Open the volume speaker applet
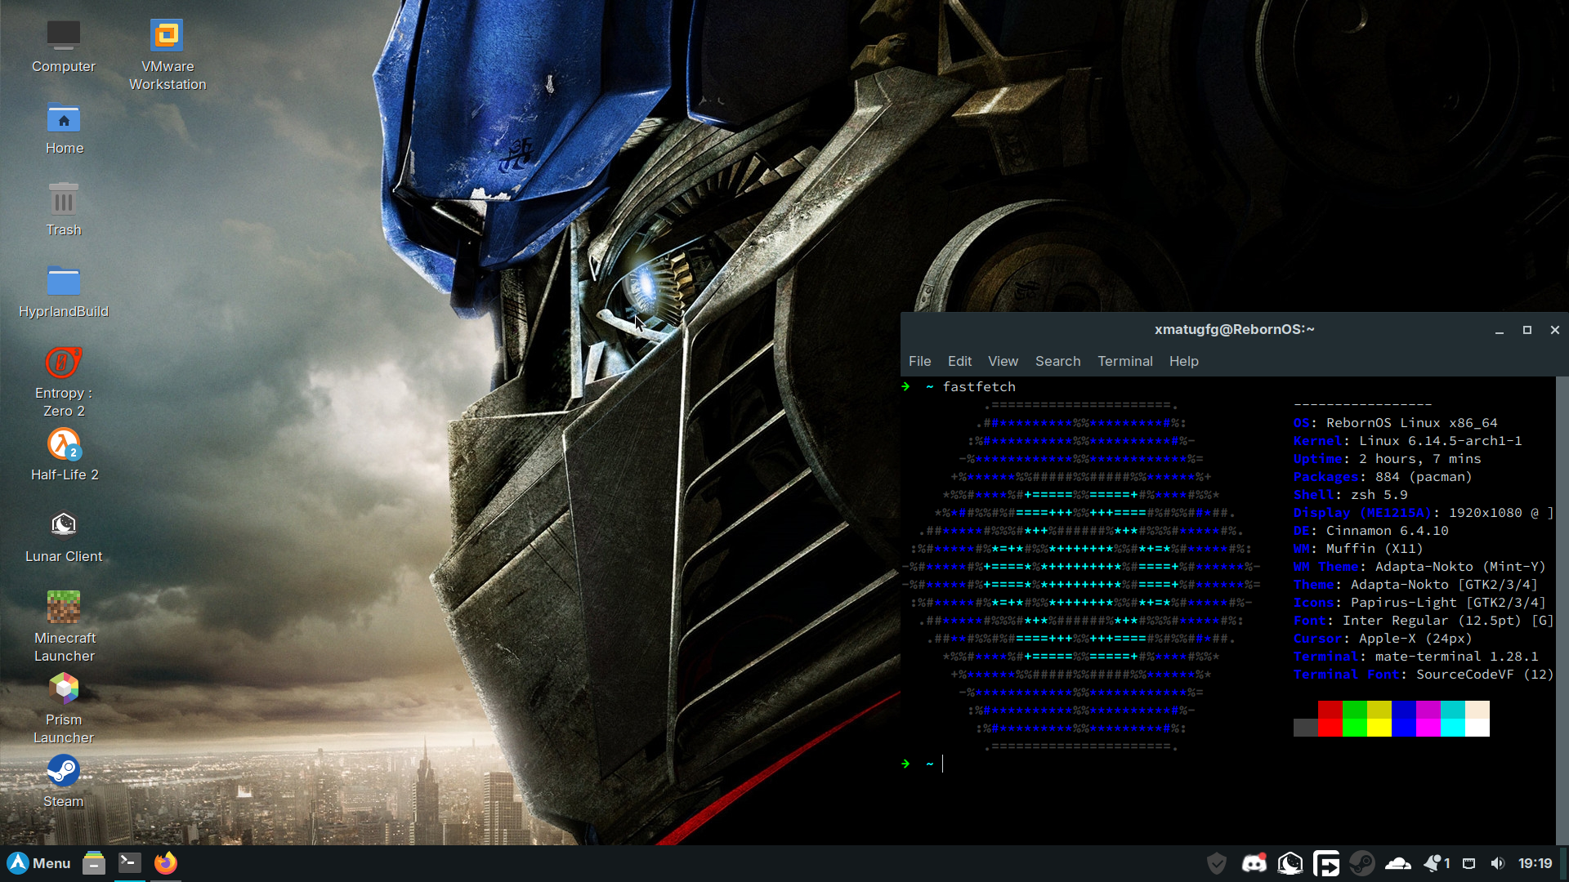The width and height of the screenshot is (1569, 882). [x=1497, y=863]
